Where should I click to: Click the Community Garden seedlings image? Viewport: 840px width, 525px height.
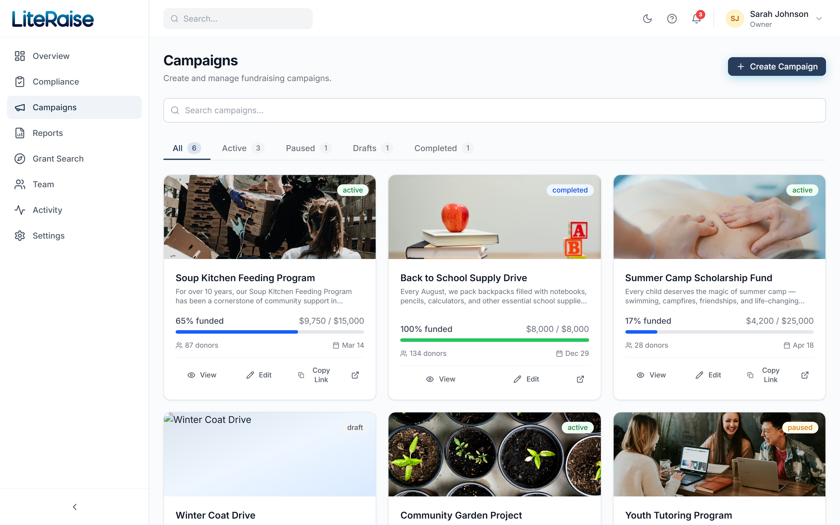tap(494, 454)
